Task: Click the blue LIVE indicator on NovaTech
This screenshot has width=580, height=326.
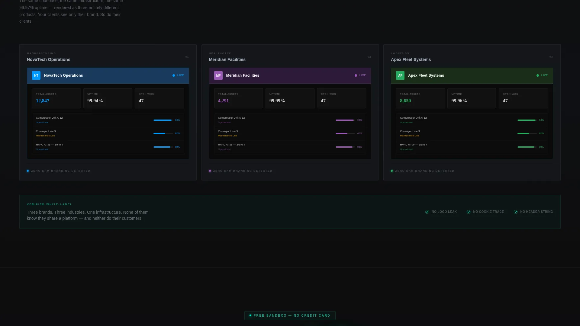Action: [178, 75]
